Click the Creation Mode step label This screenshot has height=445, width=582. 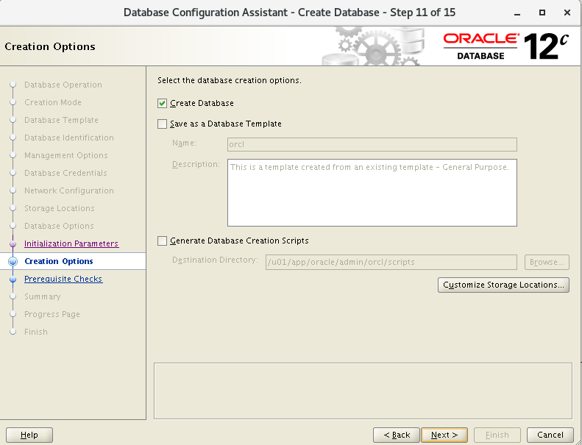tap(53, 102)
